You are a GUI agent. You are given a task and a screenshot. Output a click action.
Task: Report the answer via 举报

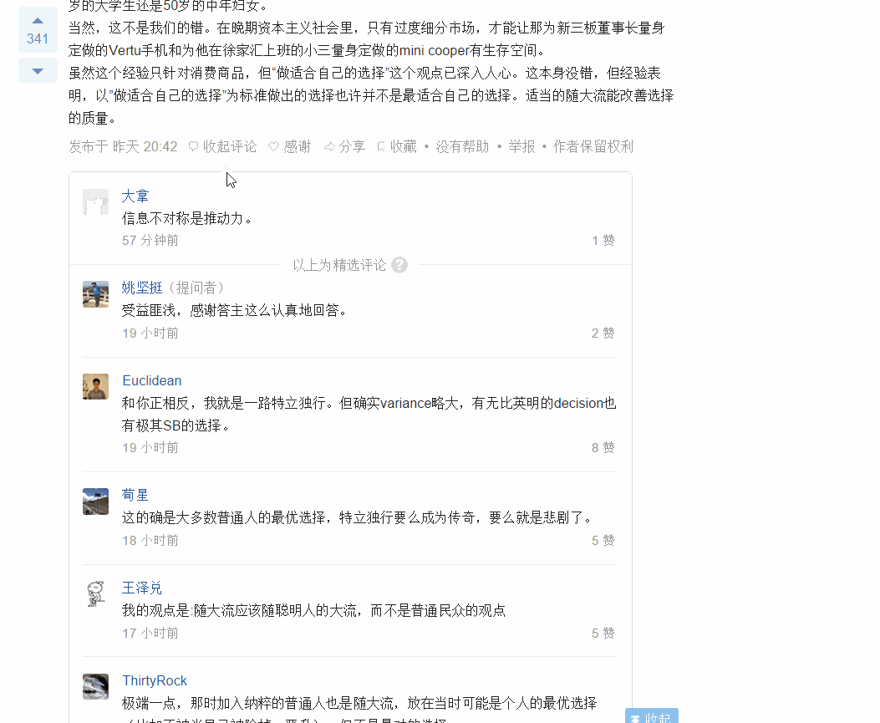[521, 146]
